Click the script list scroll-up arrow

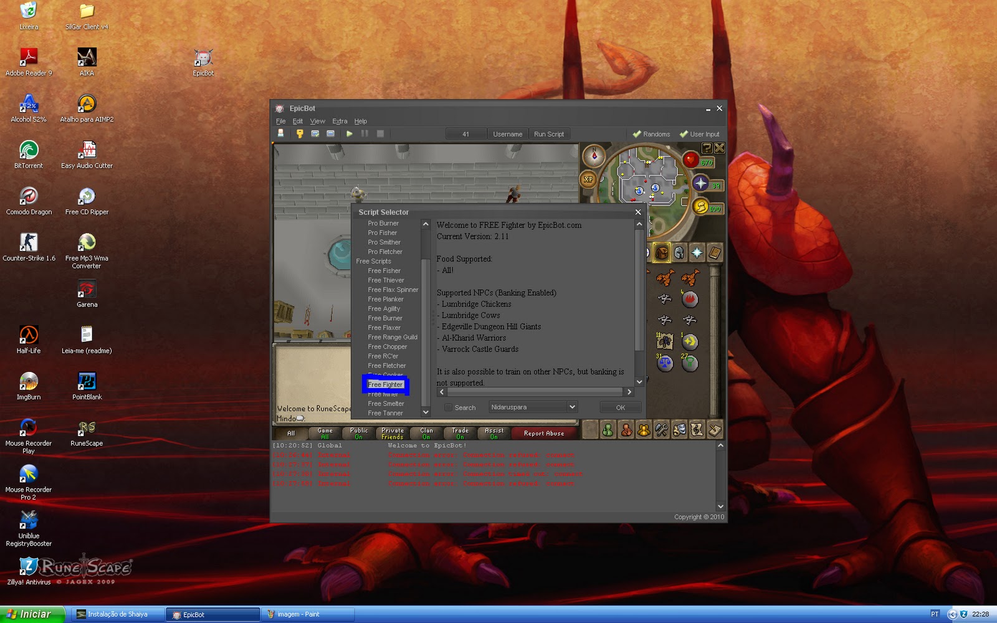pyautogui.click(x=426, y=224)
